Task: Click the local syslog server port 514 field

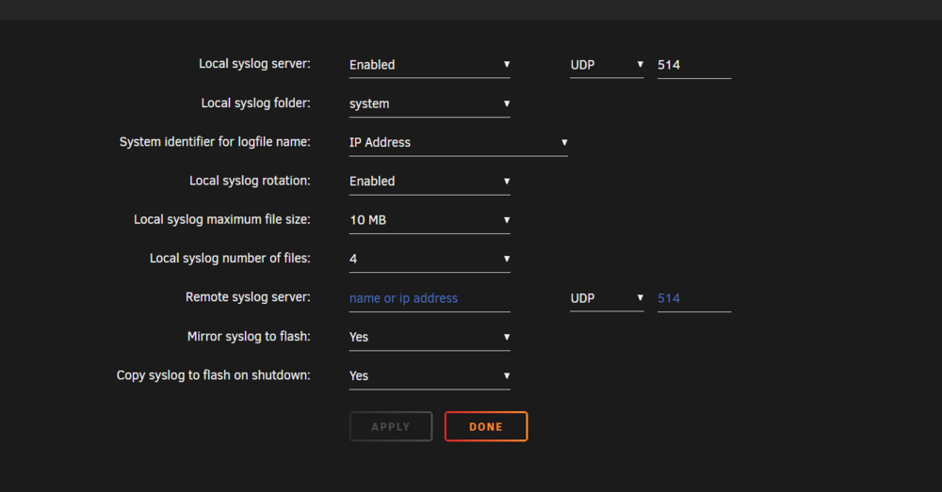Action: click(x=694, y=65)
